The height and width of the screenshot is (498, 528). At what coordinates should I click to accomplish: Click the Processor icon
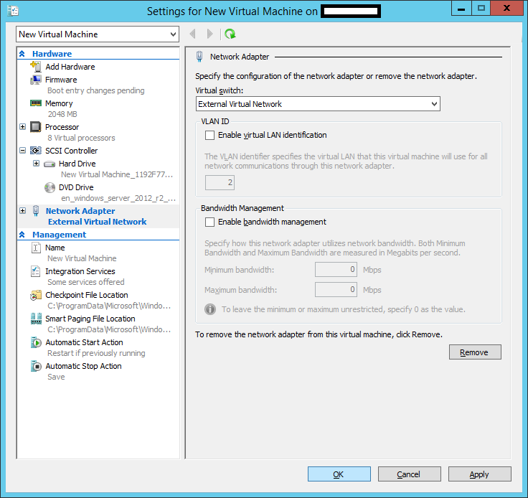pos(36,127)
